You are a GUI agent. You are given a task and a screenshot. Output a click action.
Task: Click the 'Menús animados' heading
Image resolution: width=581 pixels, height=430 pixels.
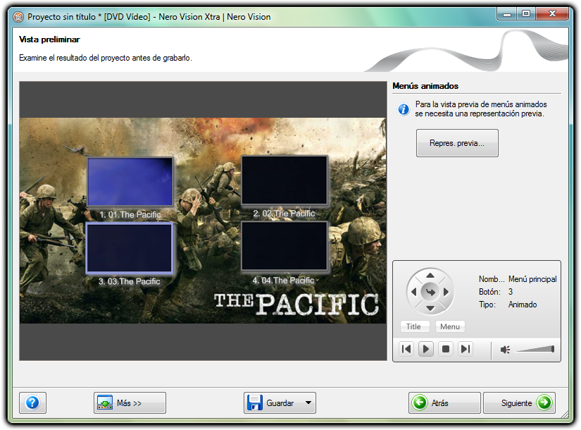coord(425,86)
